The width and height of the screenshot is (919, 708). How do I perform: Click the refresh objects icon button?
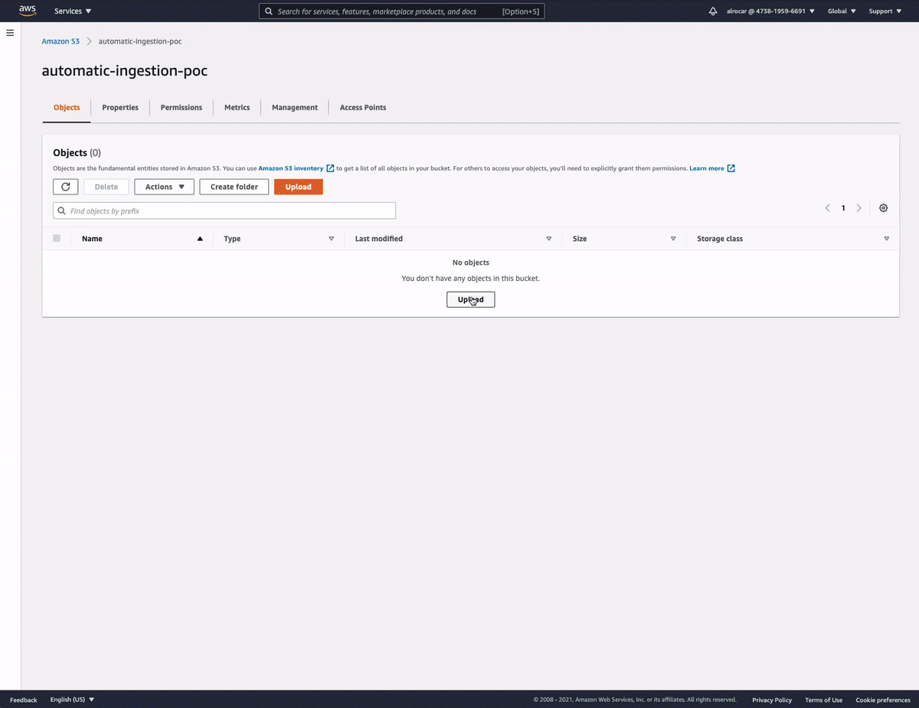pos(65,187)
